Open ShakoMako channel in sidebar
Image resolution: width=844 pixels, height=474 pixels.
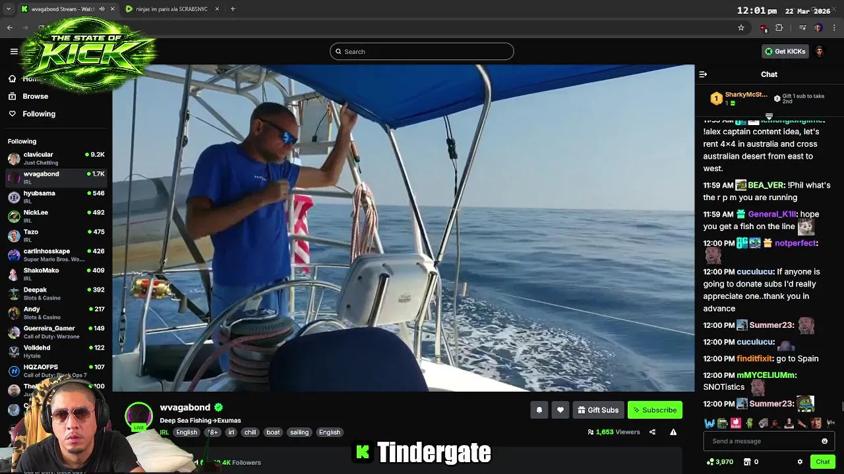(56, 274)
